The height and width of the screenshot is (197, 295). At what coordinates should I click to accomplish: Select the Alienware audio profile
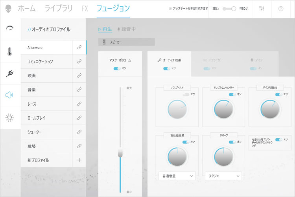(x=46, y=47)
